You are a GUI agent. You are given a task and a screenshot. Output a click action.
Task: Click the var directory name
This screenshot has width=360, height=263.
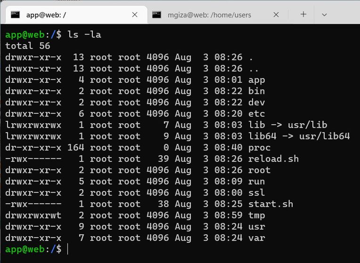pos(257,238)
